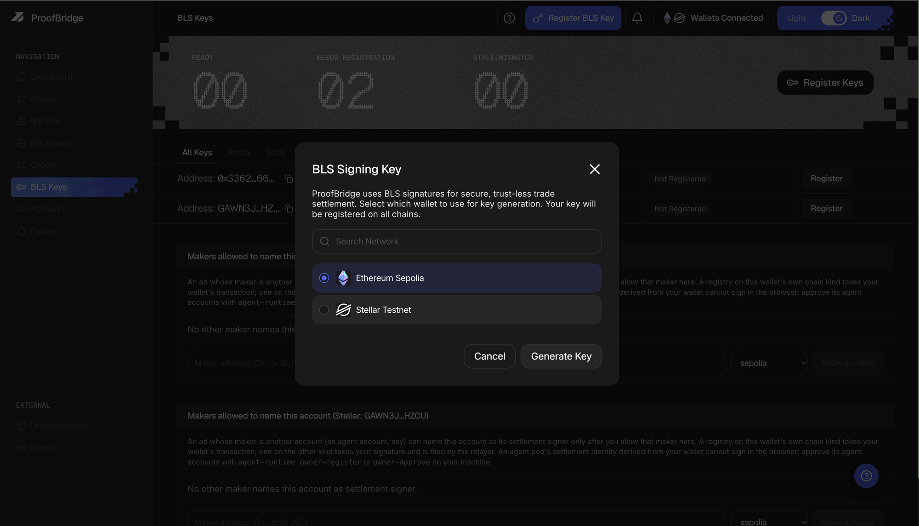Image resolution: width=919 pixels, height=526 pixels.
Task: Close the BLS Signing Key dialog
Action: point(595,169)
